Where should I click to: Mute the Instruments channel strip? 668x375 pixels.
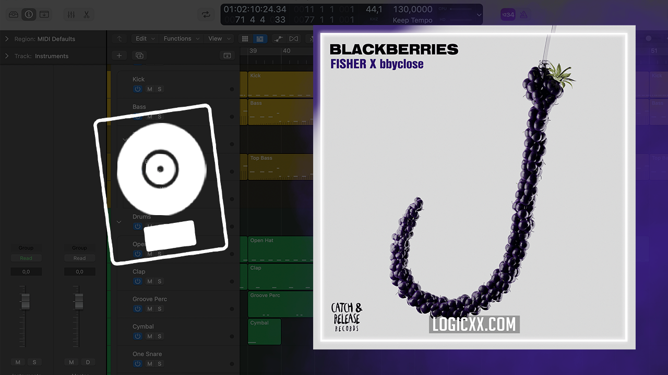tap(18, 362)
